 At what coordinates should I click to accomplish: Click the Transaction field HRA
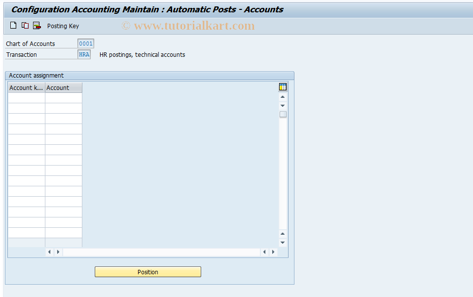(x=84, y=54)
